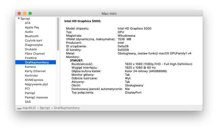Click the yellow minimize window button

tap(25, 13)
